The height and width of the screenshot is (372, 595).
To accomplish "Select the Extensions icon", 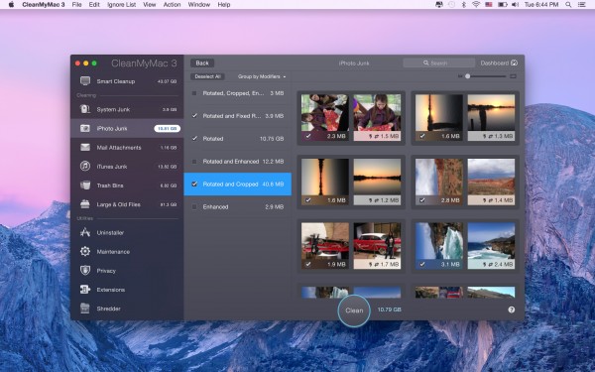I will coord(85,290).
